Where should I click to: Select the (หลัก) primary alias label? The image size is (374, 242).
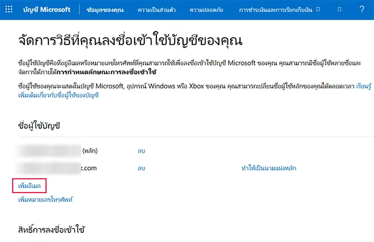[x=90, y=151]
